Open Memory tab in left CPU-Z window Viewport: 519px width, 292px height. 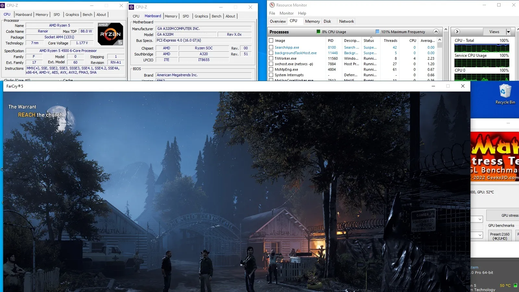coord(42,15)
